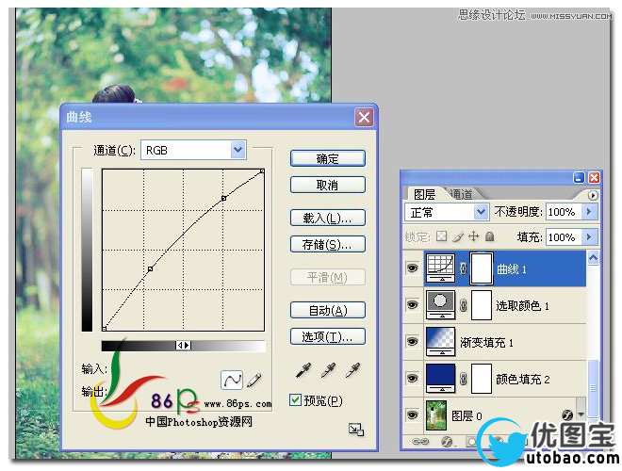Toggle the 预览(P) preview checkbox
622x471 pixels.
pos(295,400)
